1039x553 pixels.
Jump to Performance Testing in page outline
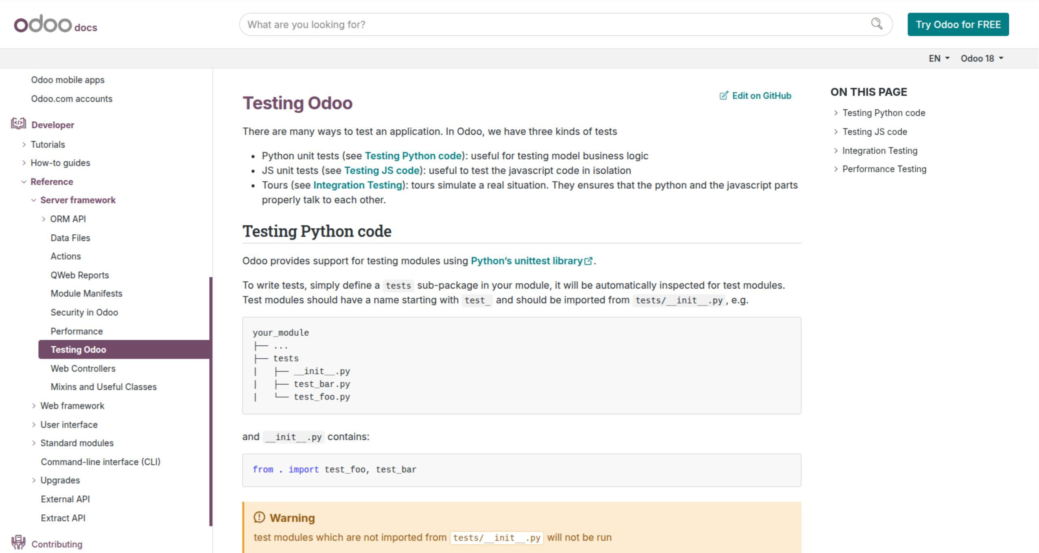[884, 169]
